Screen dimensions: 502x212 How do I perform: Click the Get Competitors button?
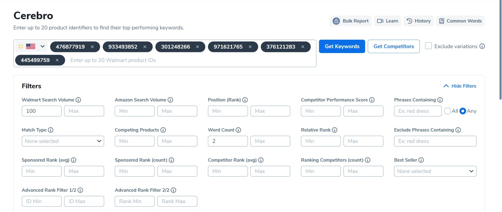[x=393, y=46]
